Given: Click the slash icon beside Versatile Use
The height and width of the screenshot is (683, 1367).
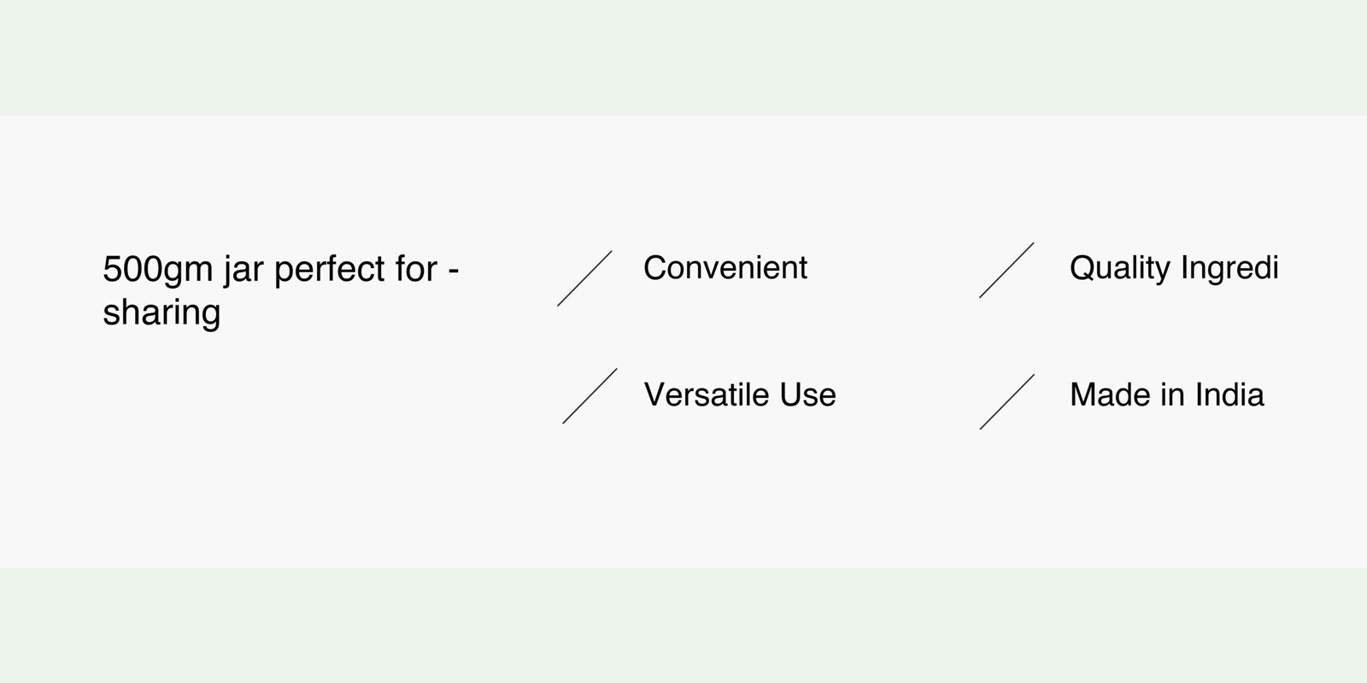Looking at the screenshot, I should tap(590, 396).
